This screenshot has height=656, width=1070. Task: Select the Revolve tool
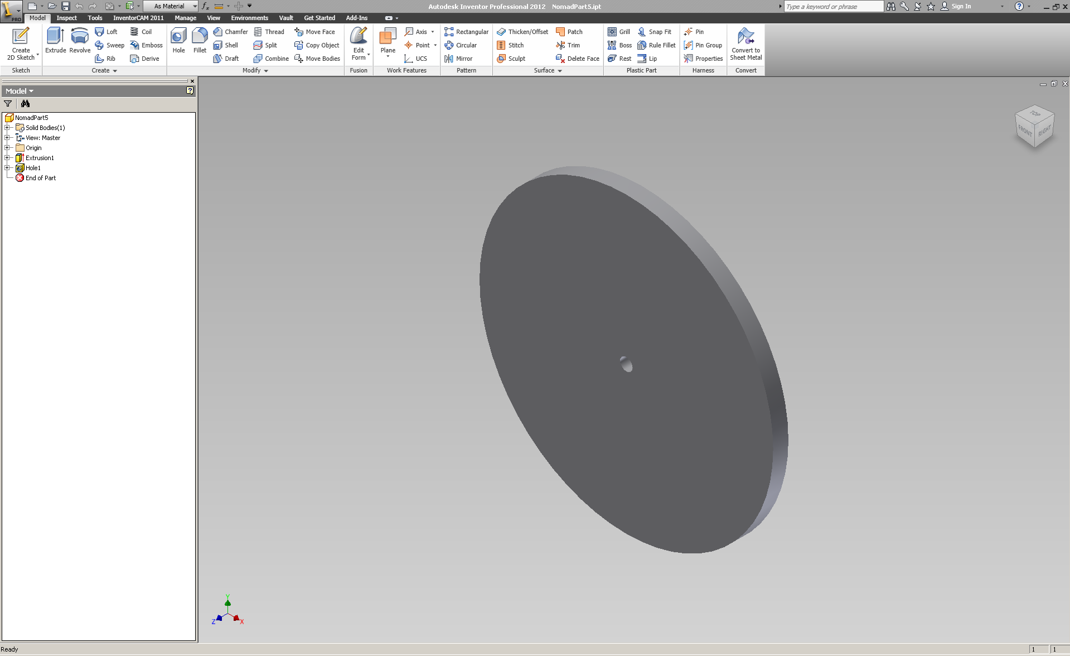tap(80, 41)
